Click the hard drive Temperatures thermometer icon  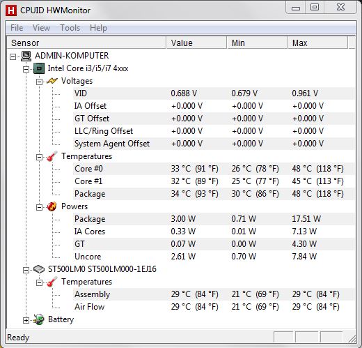click(x=52, y=282)
